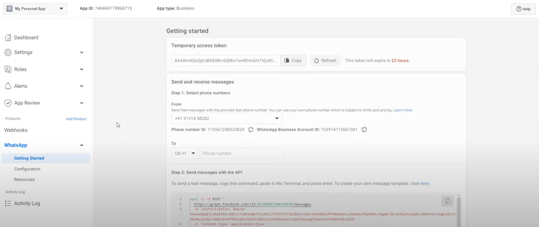The image size is (539, 227).
Task: Click the Roles person icon
Action: coord(8,69)
